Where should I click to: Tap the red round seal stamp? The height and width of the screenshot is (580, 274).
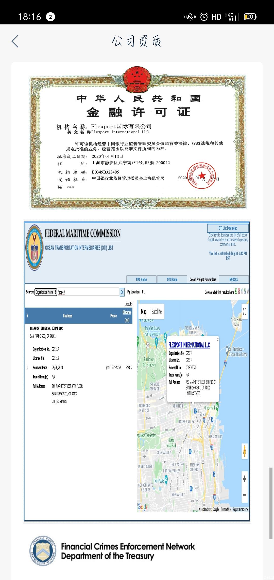(x=201, y=176)
